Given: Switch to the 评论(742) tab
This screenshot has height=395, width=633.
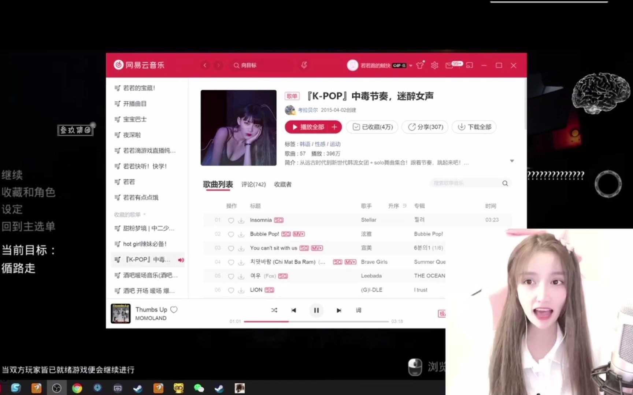Looking at the screenshot, I should pyautogui.click(x=253, y=184).
